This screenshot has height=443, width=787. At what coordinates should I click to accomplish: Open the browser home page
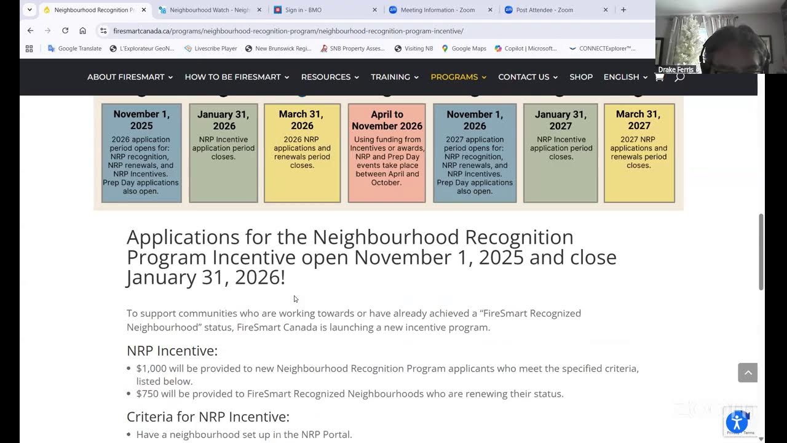point(82,30)
